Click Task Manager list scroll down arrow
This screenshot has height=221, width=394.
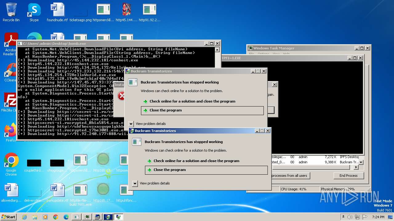(361, 162)
